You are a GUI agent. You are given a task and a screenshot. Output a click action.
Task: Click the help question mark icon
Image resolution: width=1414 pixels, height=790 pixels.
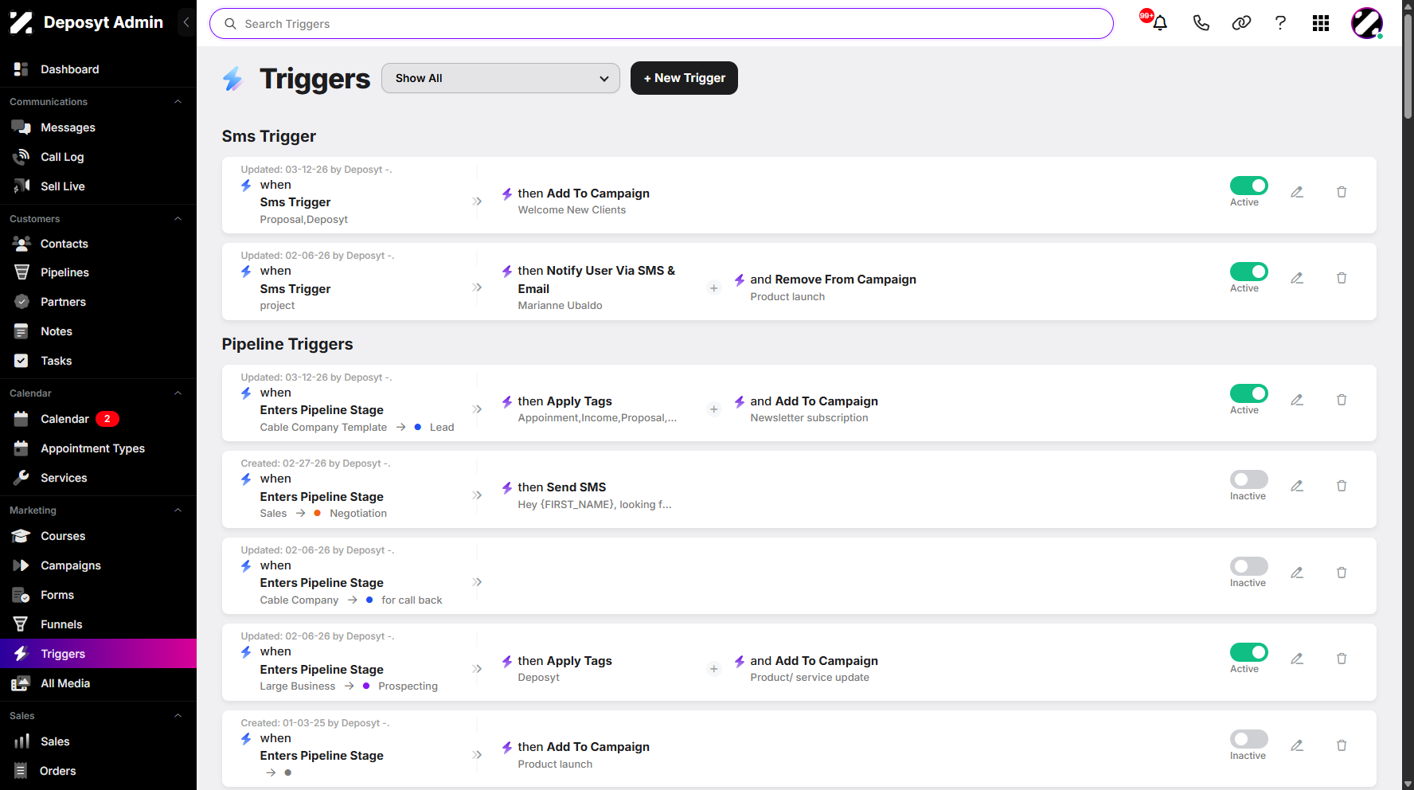pos(1280,23)
